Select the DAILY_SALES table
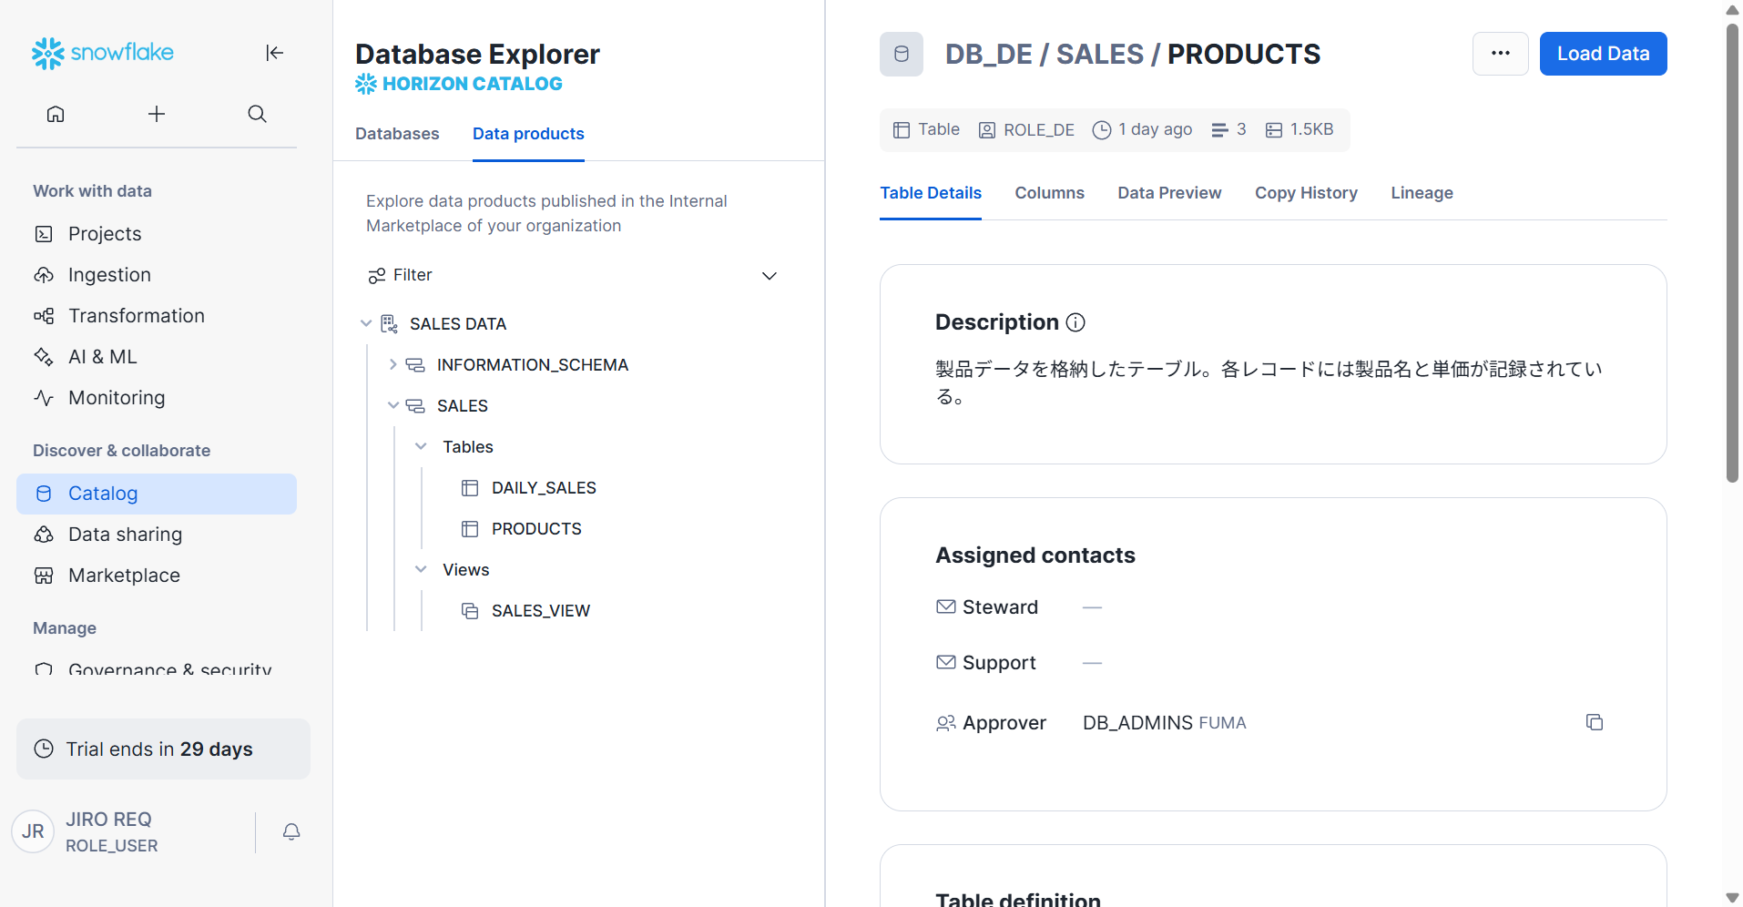Viewport: 1743px width, 907px height. [544, 488]
